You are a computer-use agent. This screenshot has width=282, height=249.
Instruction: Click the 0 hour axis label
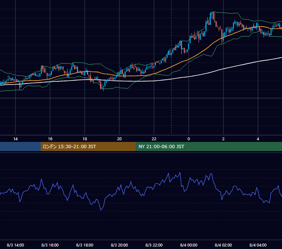[189, 139]
